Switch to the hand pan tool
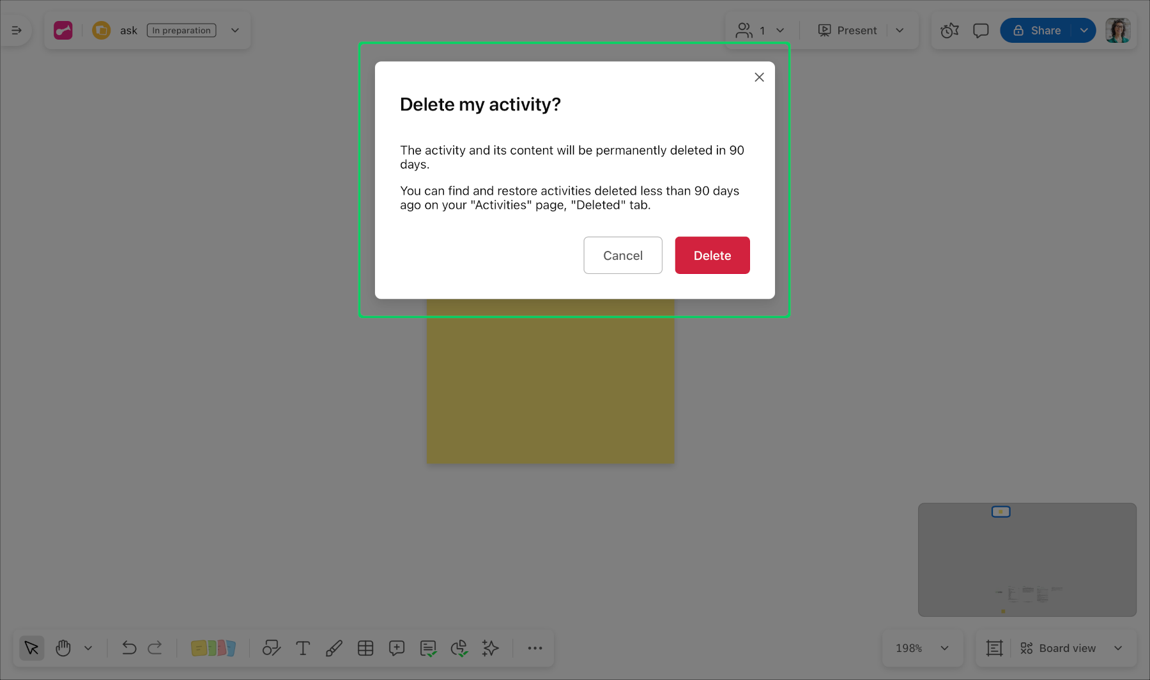The width and height of the screenshot is (1150, 680). point(63,648)
